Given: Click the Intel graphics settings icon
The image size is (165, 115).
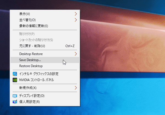Looking at the screenshot, I should (x=15, y=74).
